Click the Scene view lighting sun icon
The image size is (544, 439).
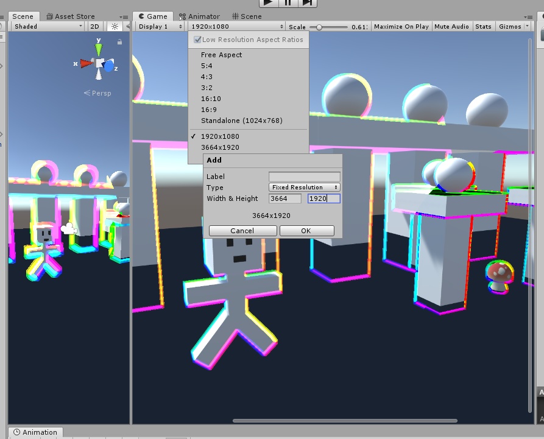113,26
